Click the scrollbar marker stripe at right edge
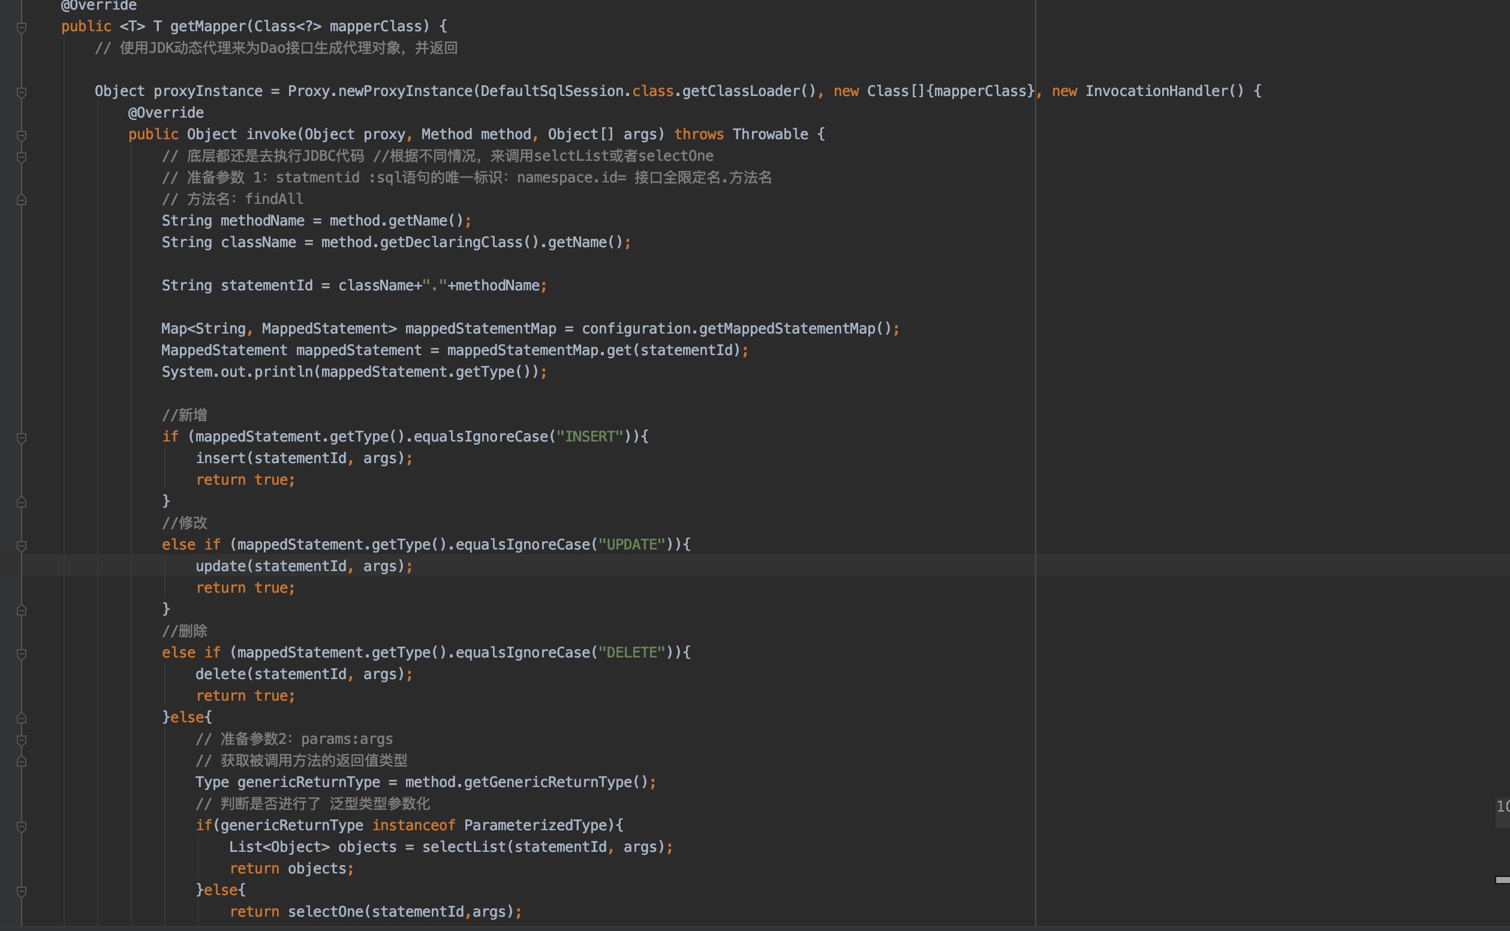 (1503, 880)
